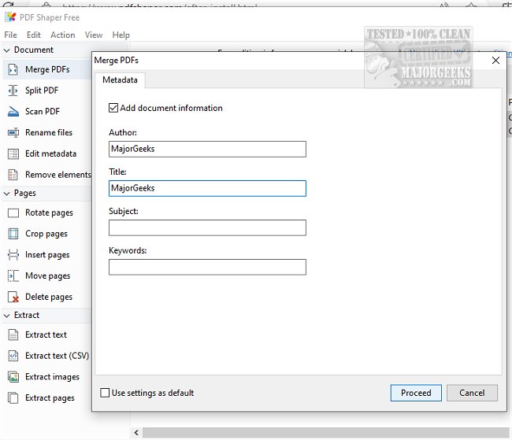The width and height of the screenshot is (512, 440).
Task: Uncheck Add document information
Action: (x=113, y=108)
